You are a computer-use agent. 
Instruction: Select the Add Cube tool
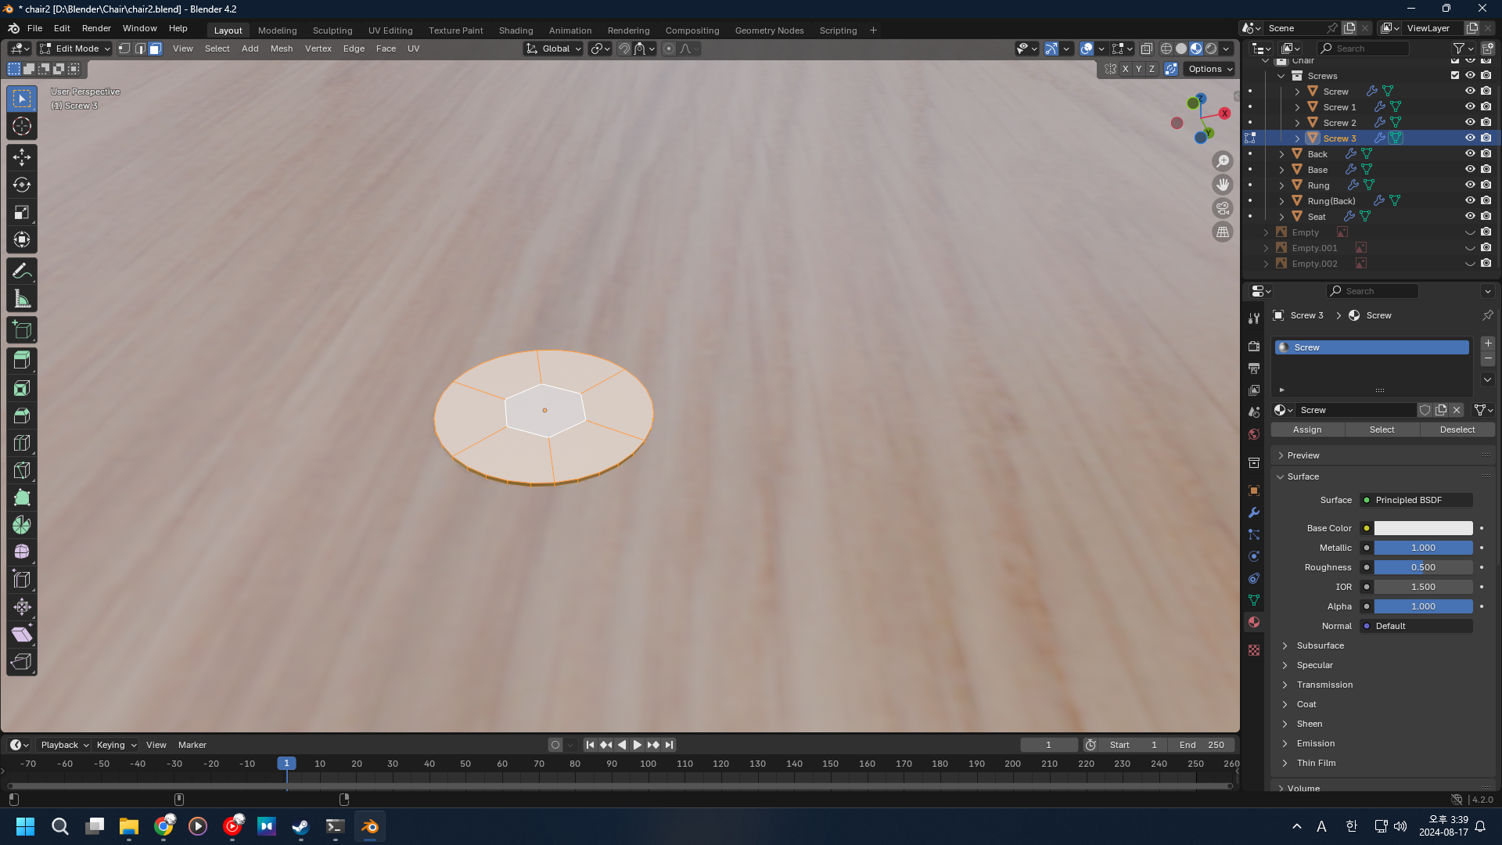[x=22, y=329]
